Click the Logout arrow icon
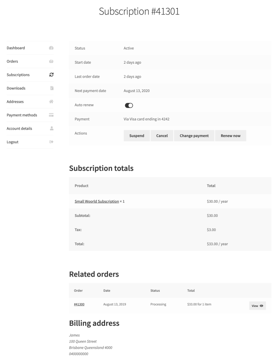 click(51, 142)
